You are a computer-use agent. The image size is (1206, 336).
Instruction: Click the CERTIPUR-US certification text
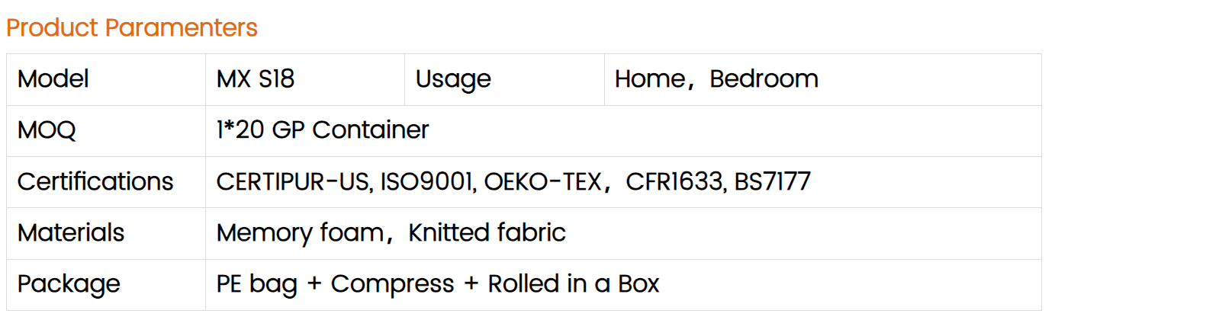[294, 181]
